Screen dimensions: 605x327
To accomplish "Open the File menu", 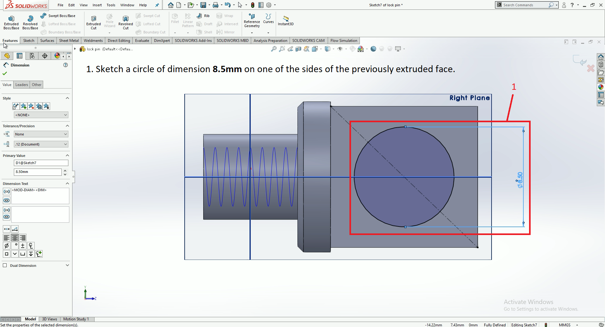I will (x=60, y=5).
